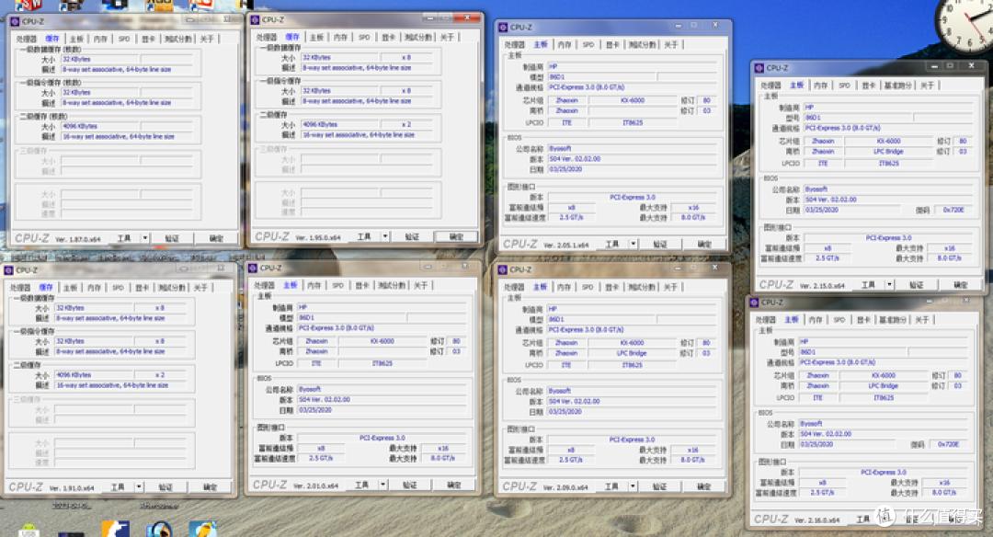Select 处理器 tab in CPU-Z 2.09.0 window
The image size is (993, 537).
[514, 287]
